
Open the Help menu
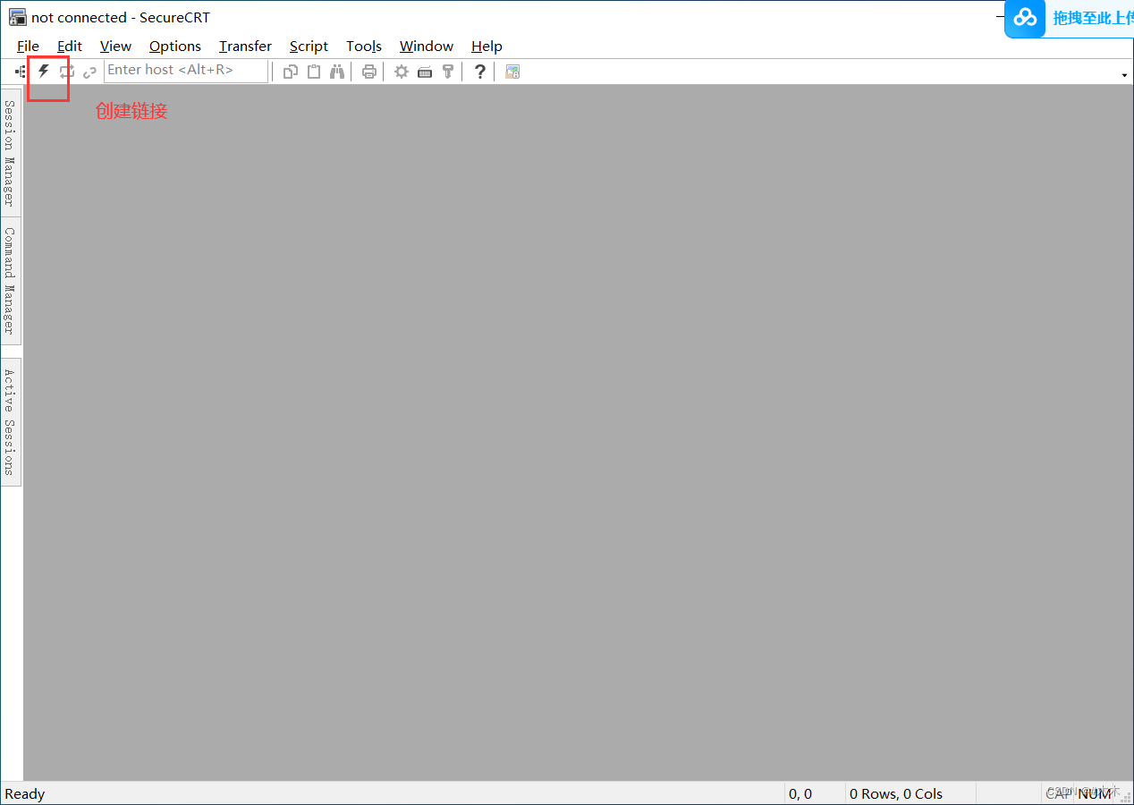pos(487,47)
